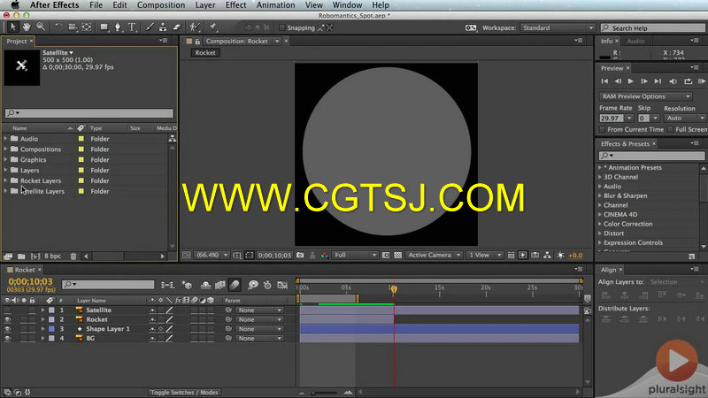Hide the Rocket layer
The width and height of the screenshot is (708, 398).
(x=7, y=319)
